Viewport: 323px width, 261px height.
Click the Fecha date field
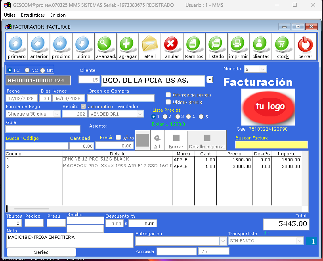21,98
